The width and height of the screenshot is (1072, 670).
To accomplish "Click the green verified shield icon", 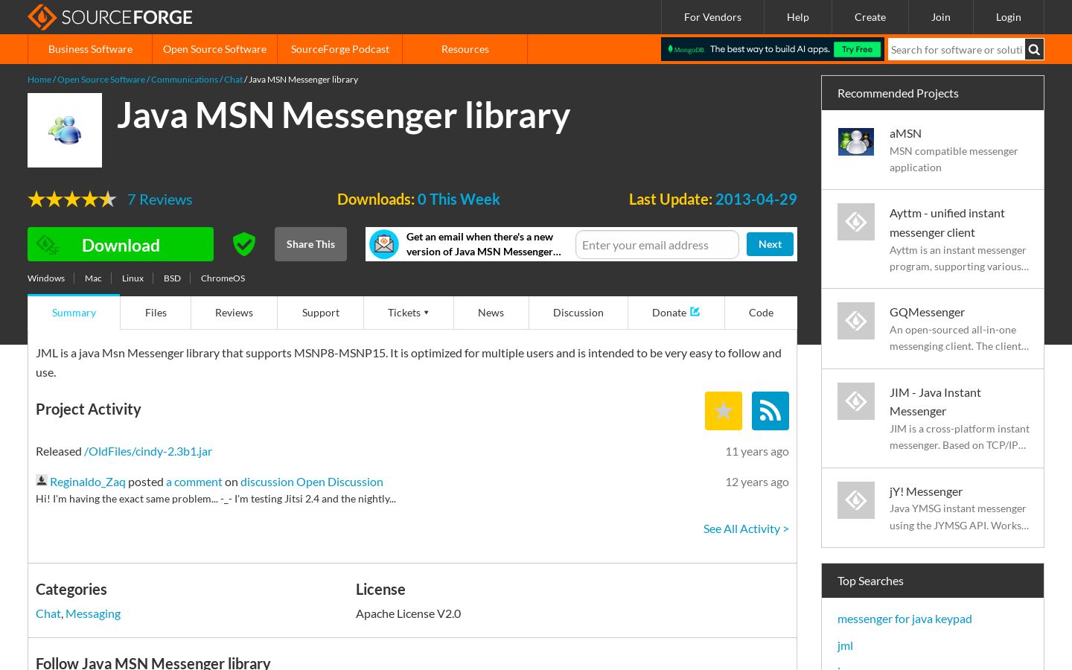I will (x=244, y=244).
